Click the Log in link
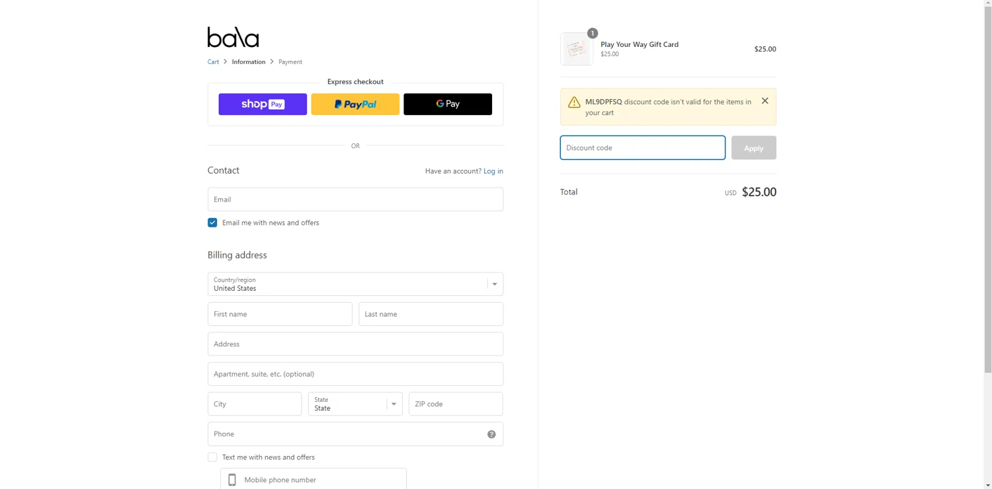The width and height of the screenshot is (992, 489). (x=493, y=171)
